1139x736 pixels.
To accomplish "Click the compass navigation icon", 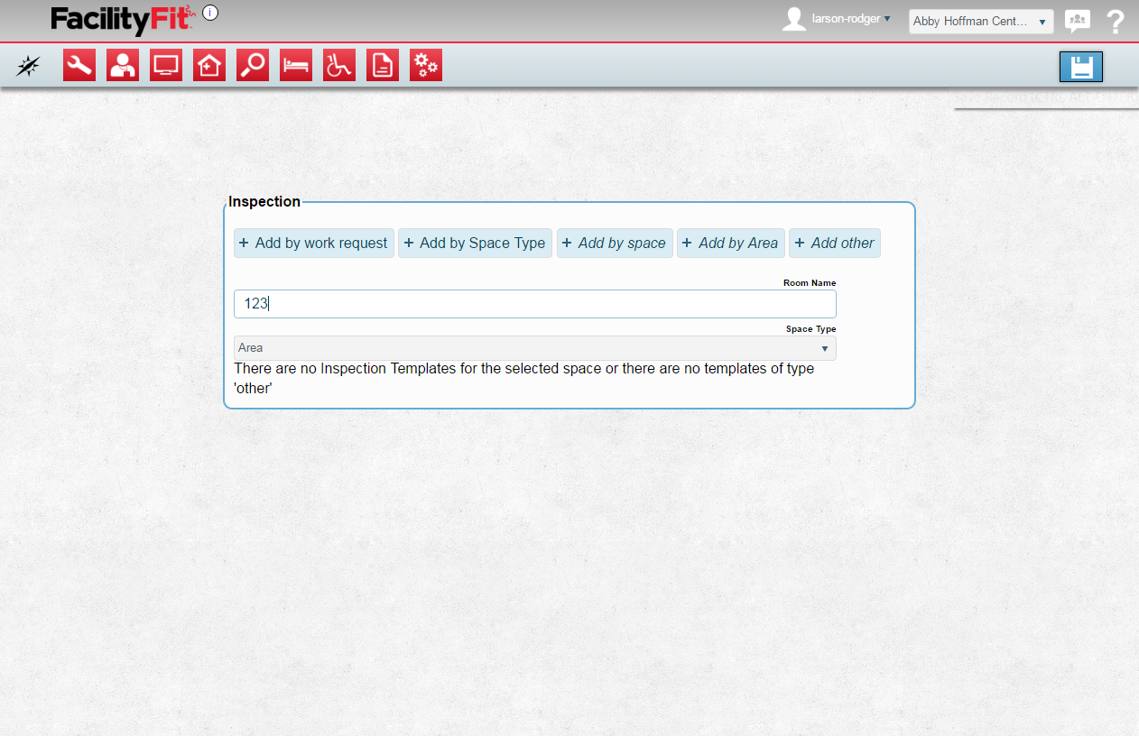I will pyautogui.click(x=28, y=66).
